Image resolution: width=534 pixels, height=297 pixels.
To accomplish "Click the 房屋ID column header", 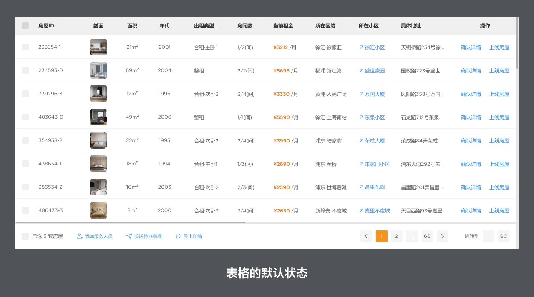I will (x=46, y=26).
